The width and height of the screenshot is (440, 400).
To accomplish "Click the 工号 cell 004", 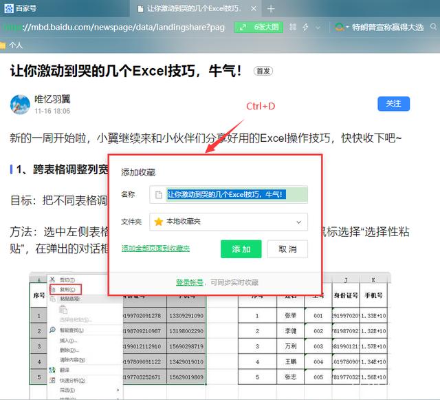I will (318, 361).
